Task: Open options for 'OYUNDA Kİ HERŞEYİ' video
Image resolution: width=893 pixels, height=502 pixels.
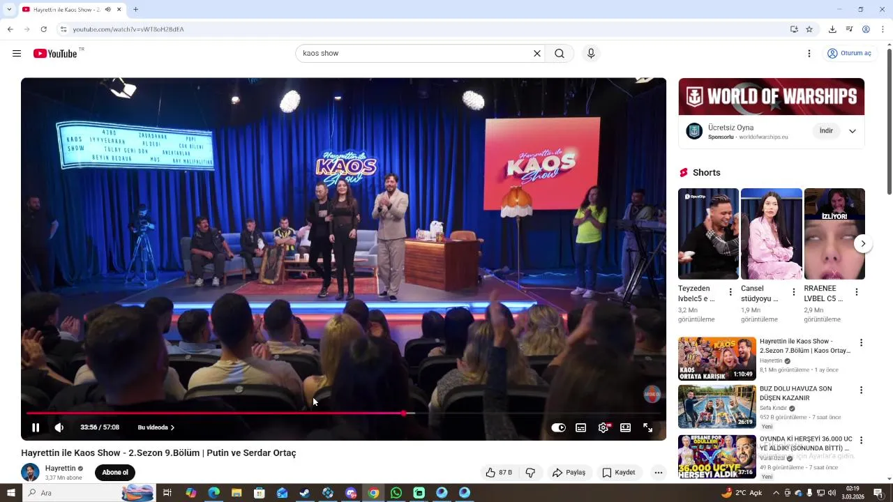Action: point(861,440)
